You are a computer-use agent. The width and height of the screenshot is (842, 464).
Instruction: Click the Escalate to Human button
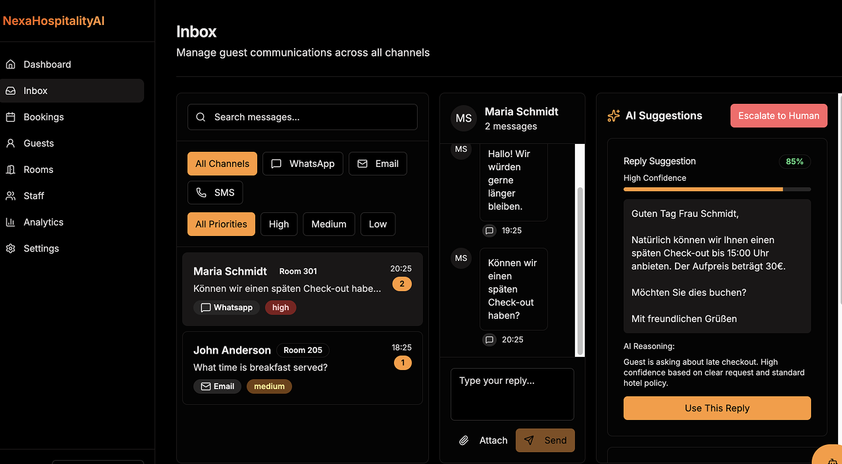[778, 115]
